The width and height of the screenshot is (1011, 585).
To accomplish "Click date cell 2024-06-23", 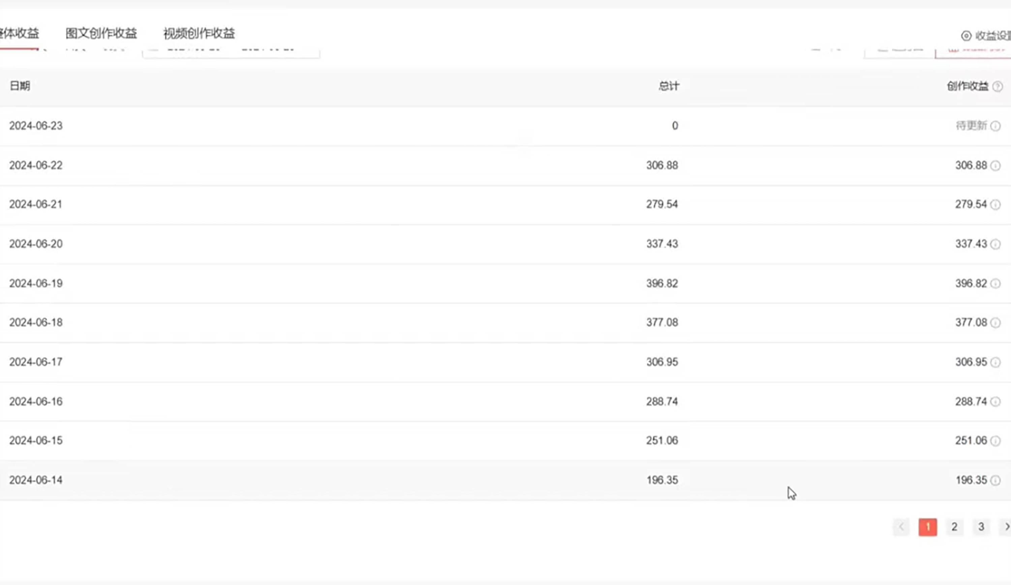I will pyautogui.click(x=36, y=126).
